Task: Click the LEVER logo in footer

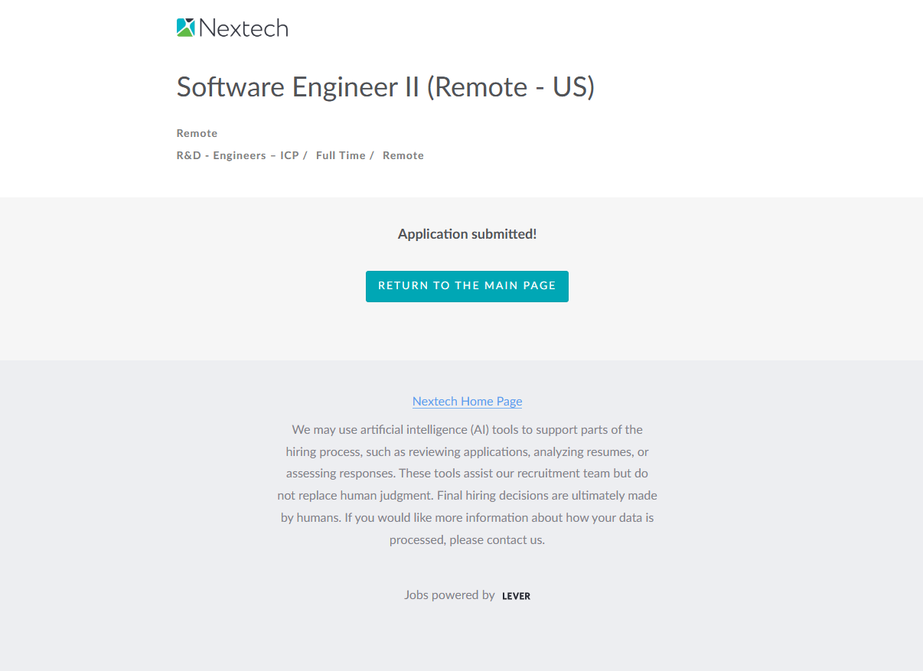Action: (x=516, y=596)
